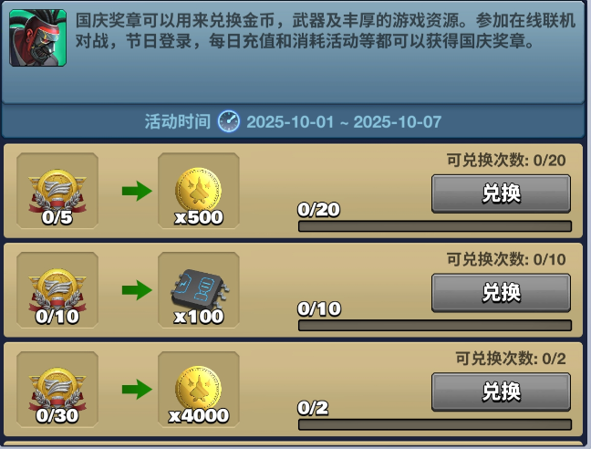Viewport: 591px width, 449px height.
Task: Click the clock icon beside event dates
Action: (228, 121)
